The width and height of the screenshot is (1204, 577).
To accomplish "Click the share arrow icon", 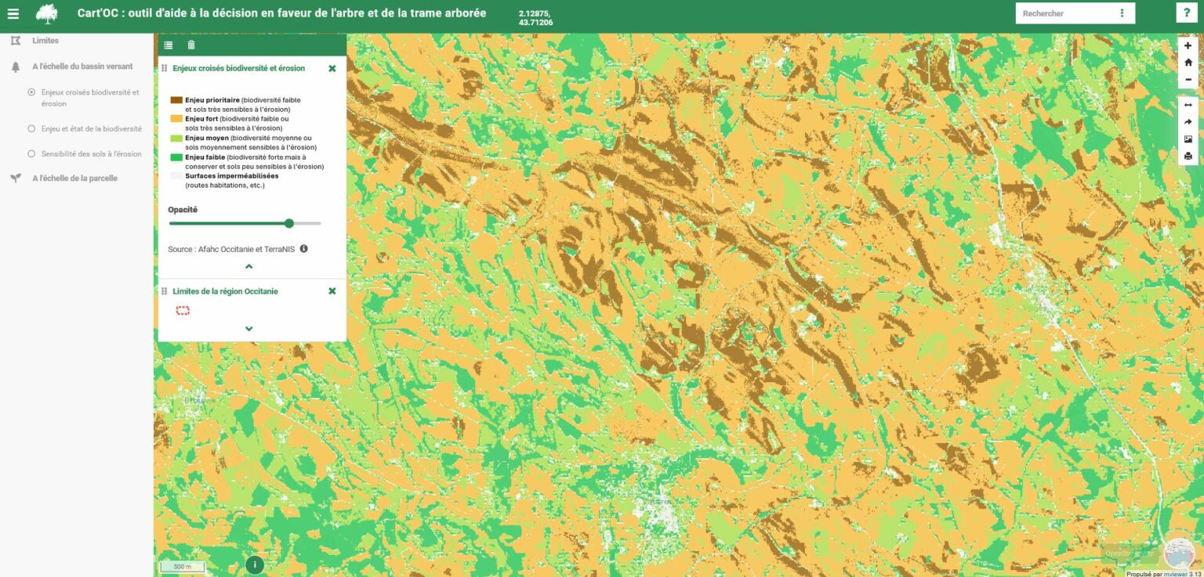I will [1188, 122].
